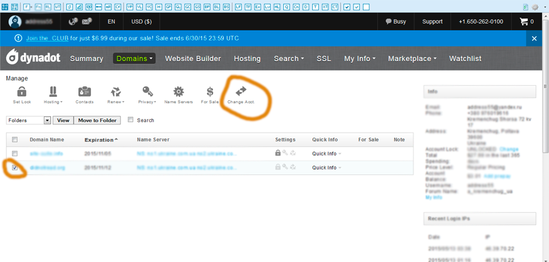549x262 pixels.
Task: Click the Change Acct. arrows icon
Action: point(241,92)
